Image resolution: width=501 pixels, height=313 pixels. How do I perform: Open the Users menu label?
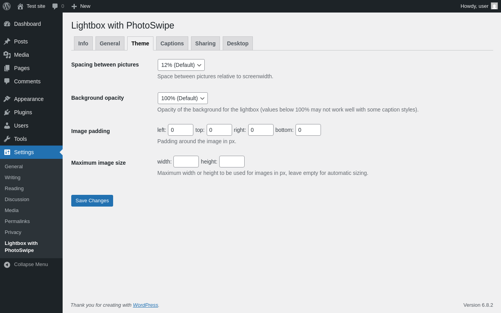pos(21,126)
